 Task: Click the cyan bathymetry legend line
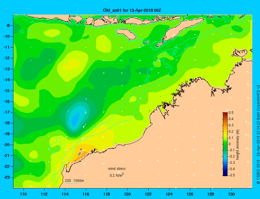(x=71, y=184)
